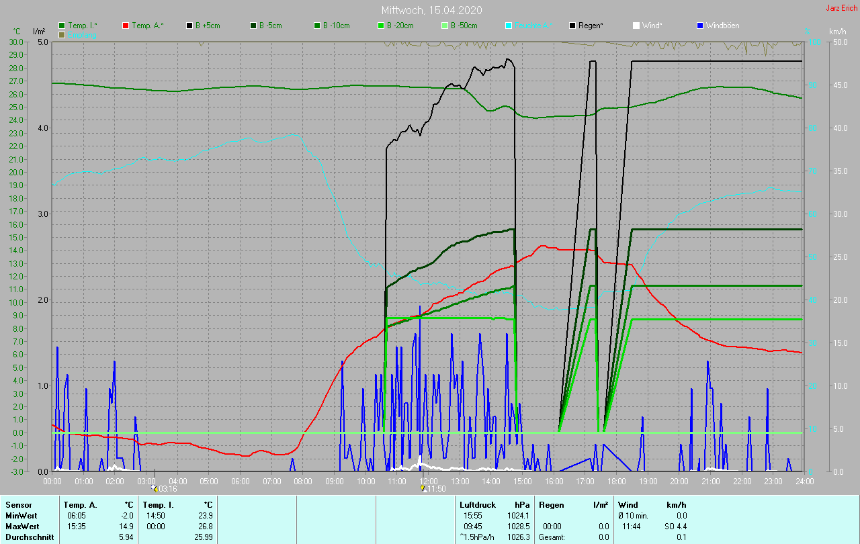Click the cyan legend square before Regen
Image resolution: width=860 pixels, height=544 pixels.
[x=509, y=26]
